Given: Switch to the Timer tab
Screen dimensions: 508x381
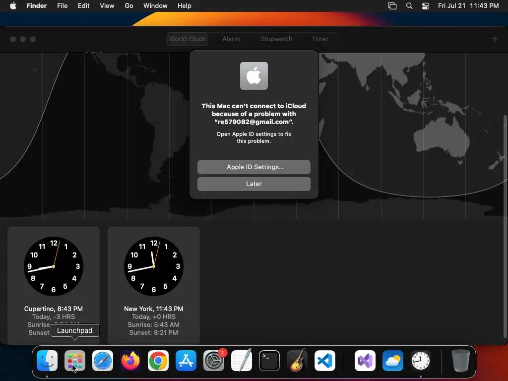Looking at the screenshot, I should click(x=320, y=39).
